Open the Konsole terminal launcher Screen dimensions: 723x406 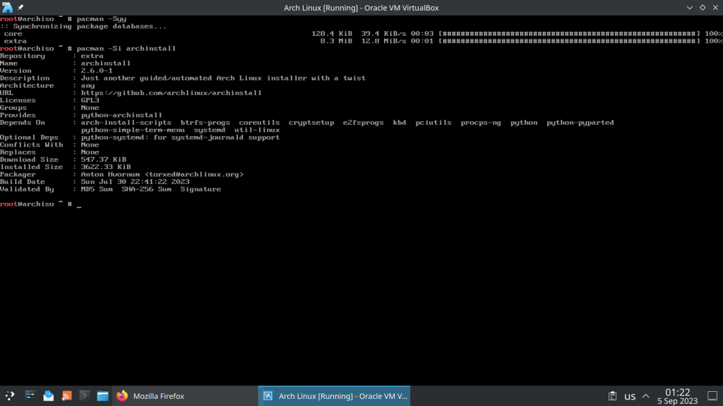coord(85,395)
